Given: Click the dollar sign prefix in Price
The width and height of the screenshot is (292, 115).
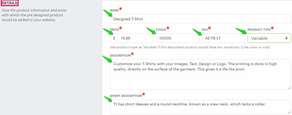Looking at the screenshot, I should pyautogui.click(x=114, y=38).
